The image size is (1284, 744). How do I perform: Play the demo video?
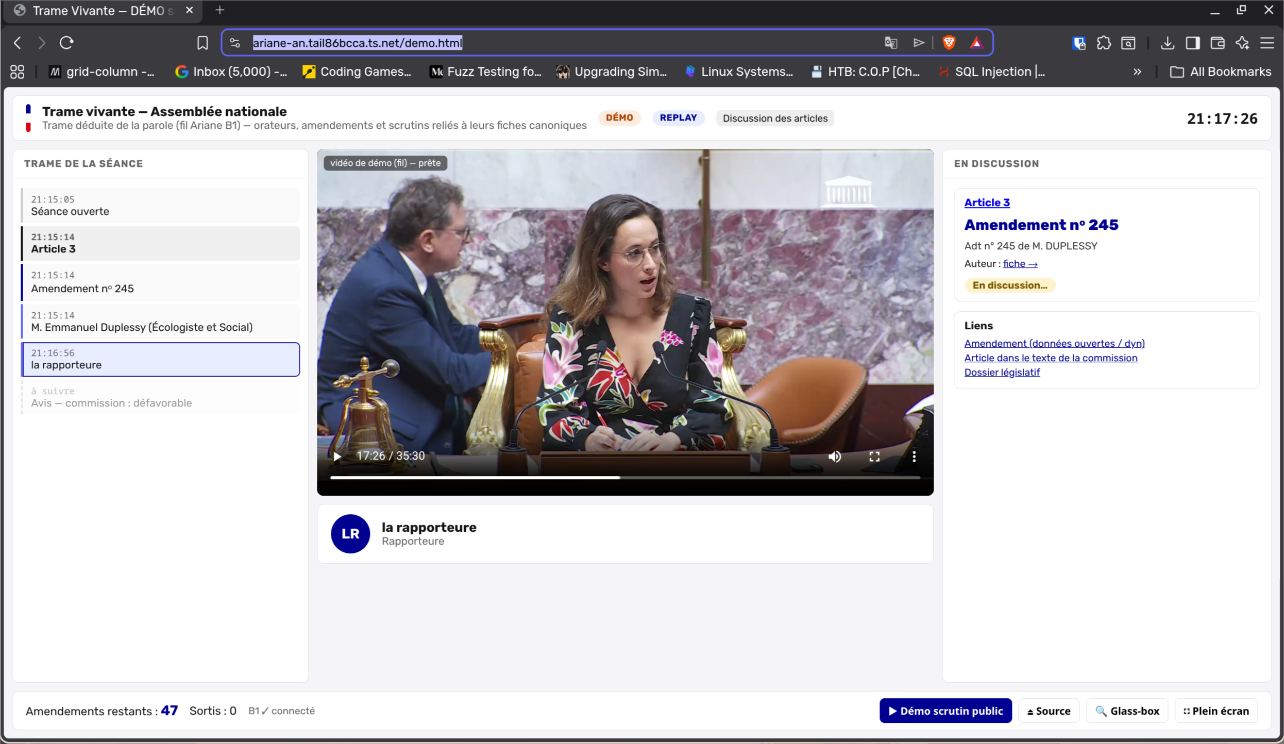point(337,456)
